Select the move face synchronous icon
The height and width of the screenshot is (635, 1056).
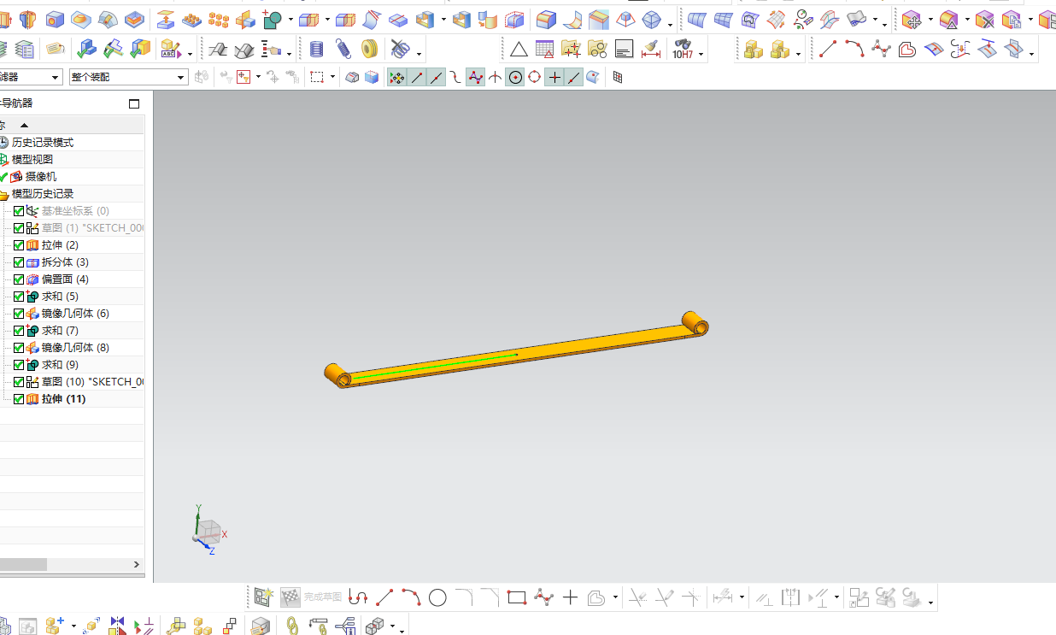[912, 19]
